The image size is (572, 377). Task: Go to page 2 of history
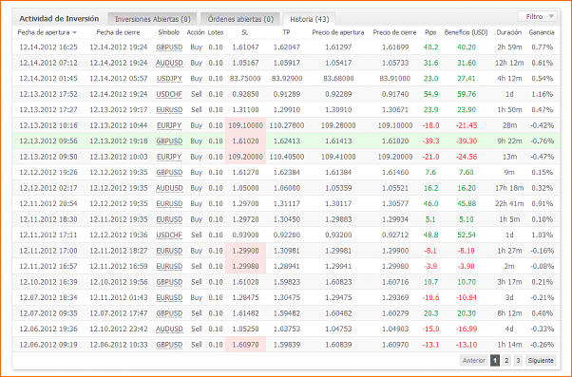[506, 361]
